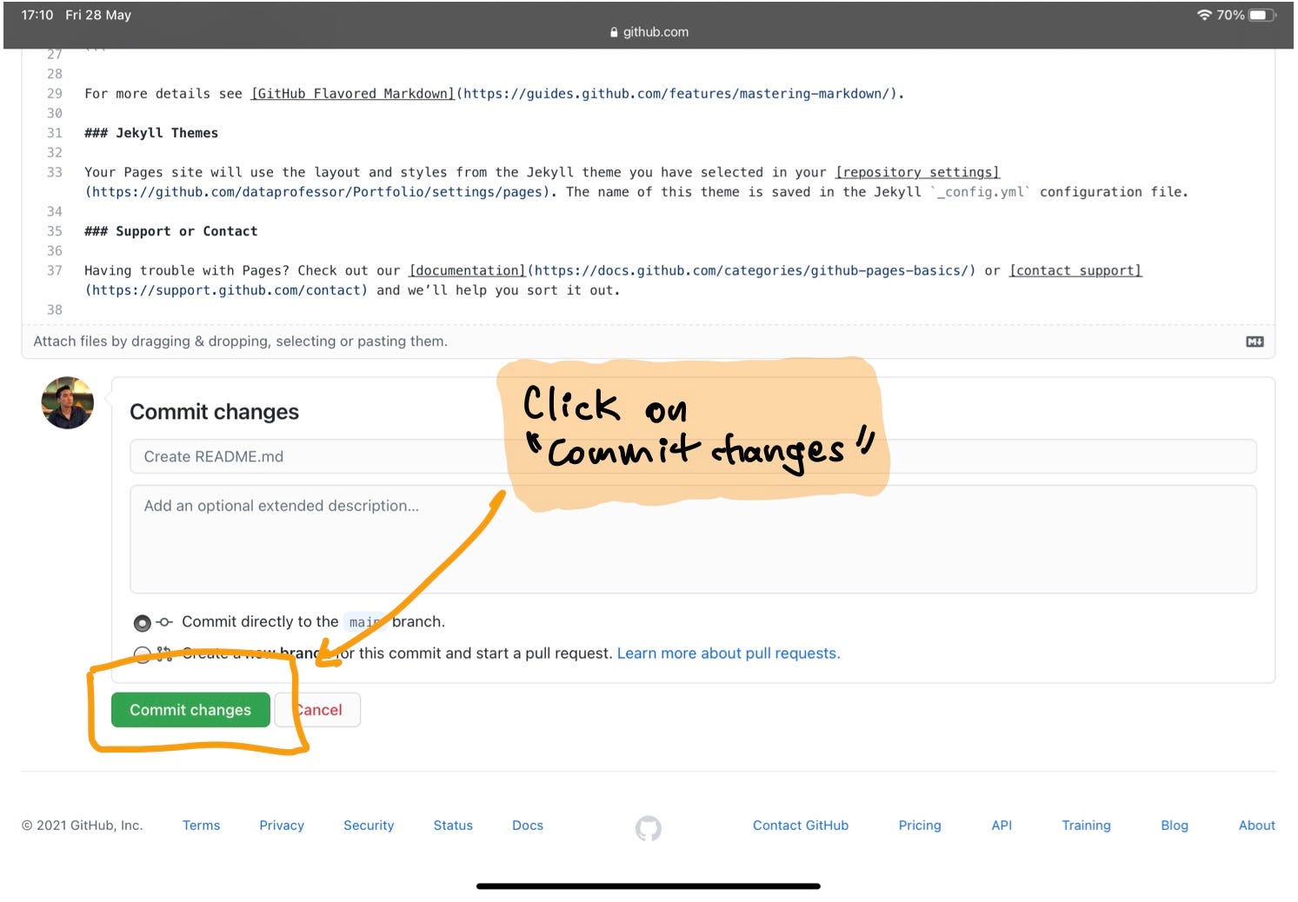Open the Privacy footer link
This screenshot has height=902, width=1298.
point(282,826)
